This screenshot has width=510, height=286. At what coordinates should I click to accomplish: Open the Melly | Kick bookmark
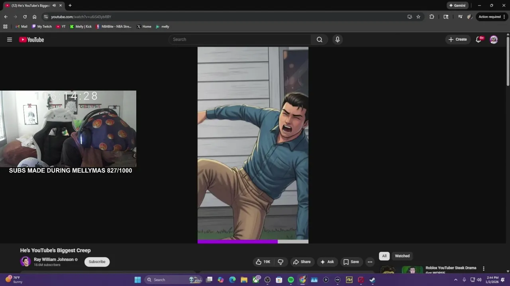click(81, 27)
